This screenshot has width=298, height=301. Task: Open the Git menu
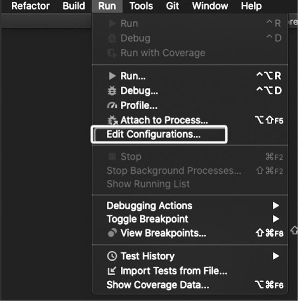click(172, 6)
